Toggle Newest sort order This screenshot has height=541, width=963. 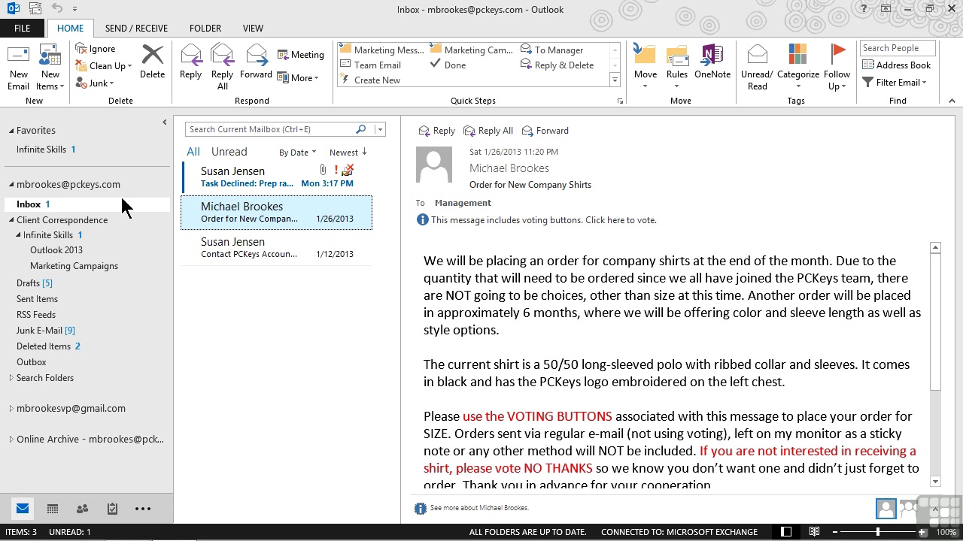click(348, 153)
